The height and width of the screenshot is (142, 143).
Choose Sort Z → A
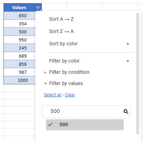(x=61, y=31)
